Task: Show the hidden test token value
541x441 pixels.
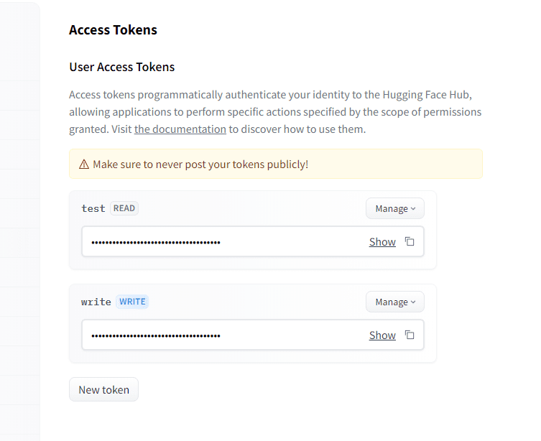Action: pyautogui.click(x=382, y=242)
